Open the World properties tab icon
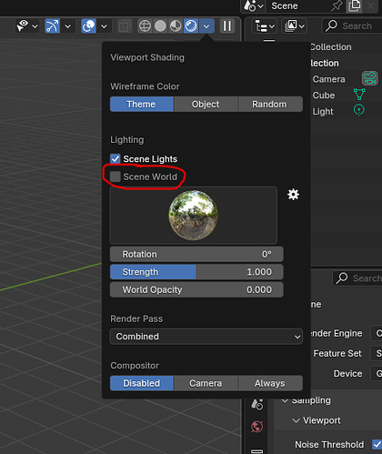This screenshot has height=454, width=382. pos(257,427)
